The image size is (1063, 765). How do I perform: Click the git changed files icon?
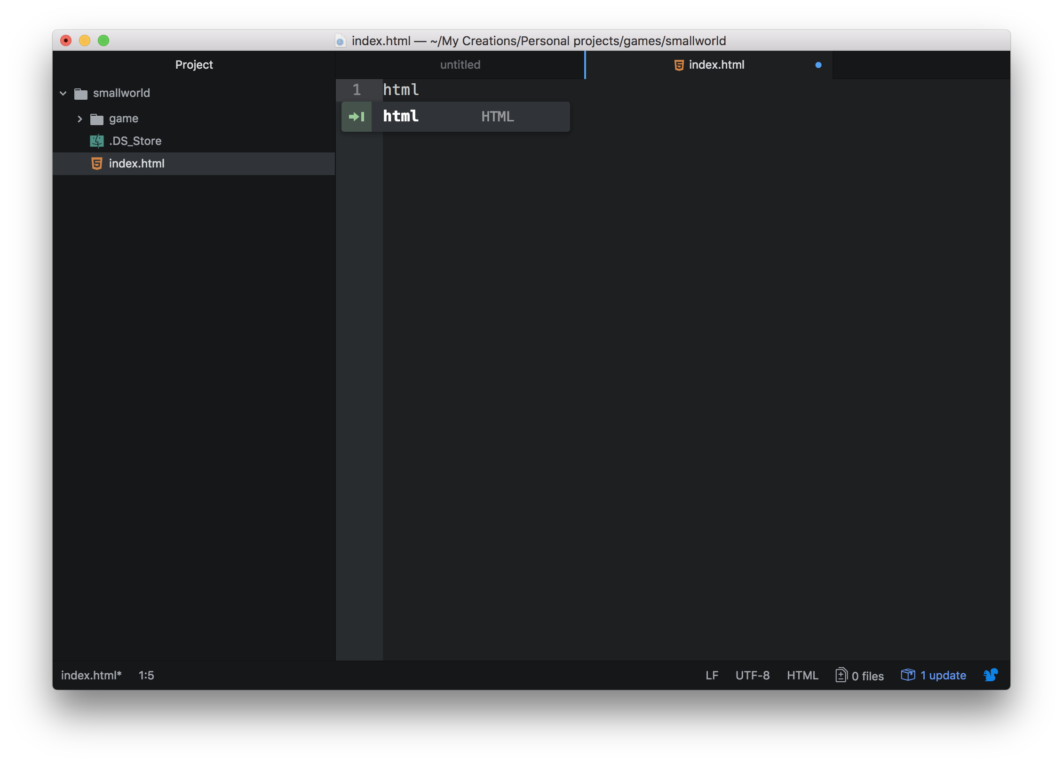coord(841,675)
